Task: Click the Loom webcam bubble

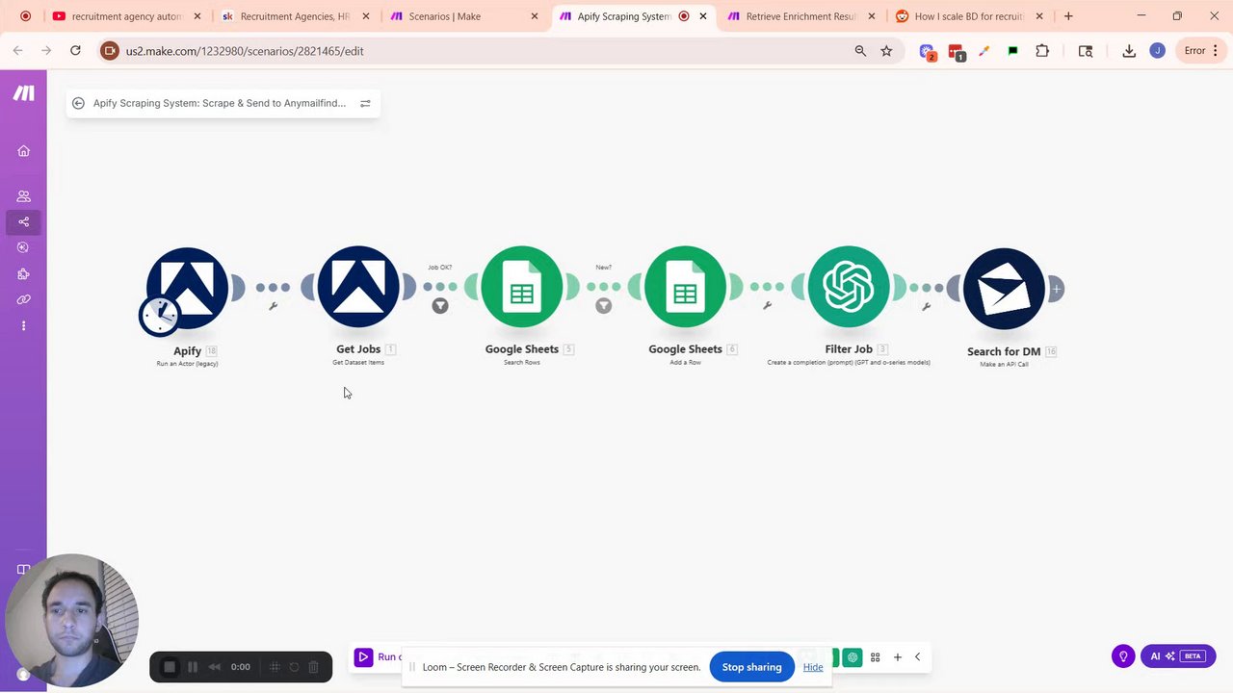Action: 72,621
